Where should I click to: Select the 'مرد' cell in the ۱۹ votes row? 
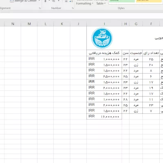pyautogui.click(x=136, y=88)
